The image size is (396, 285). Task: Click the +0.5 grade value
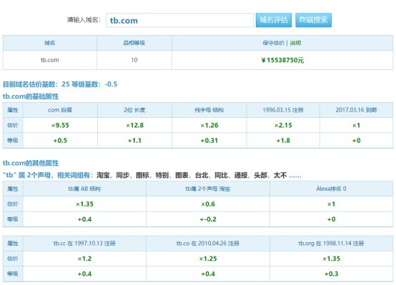[x=60, y=141]
